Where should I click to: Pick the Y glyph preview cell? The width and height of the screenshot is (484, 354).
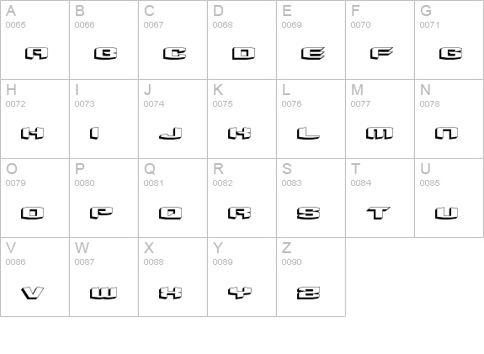[242, 277]
